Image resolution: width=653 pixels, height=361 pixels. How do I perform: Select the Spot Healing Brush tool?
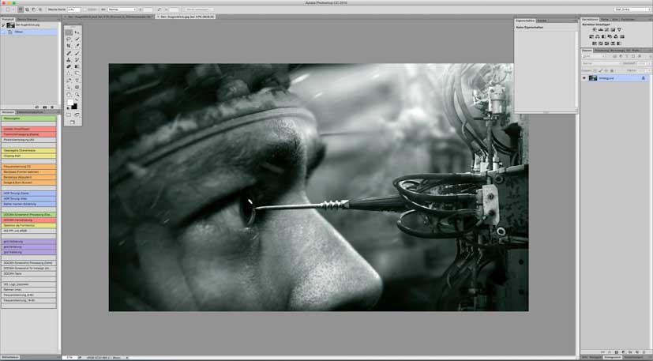point(68,53)
